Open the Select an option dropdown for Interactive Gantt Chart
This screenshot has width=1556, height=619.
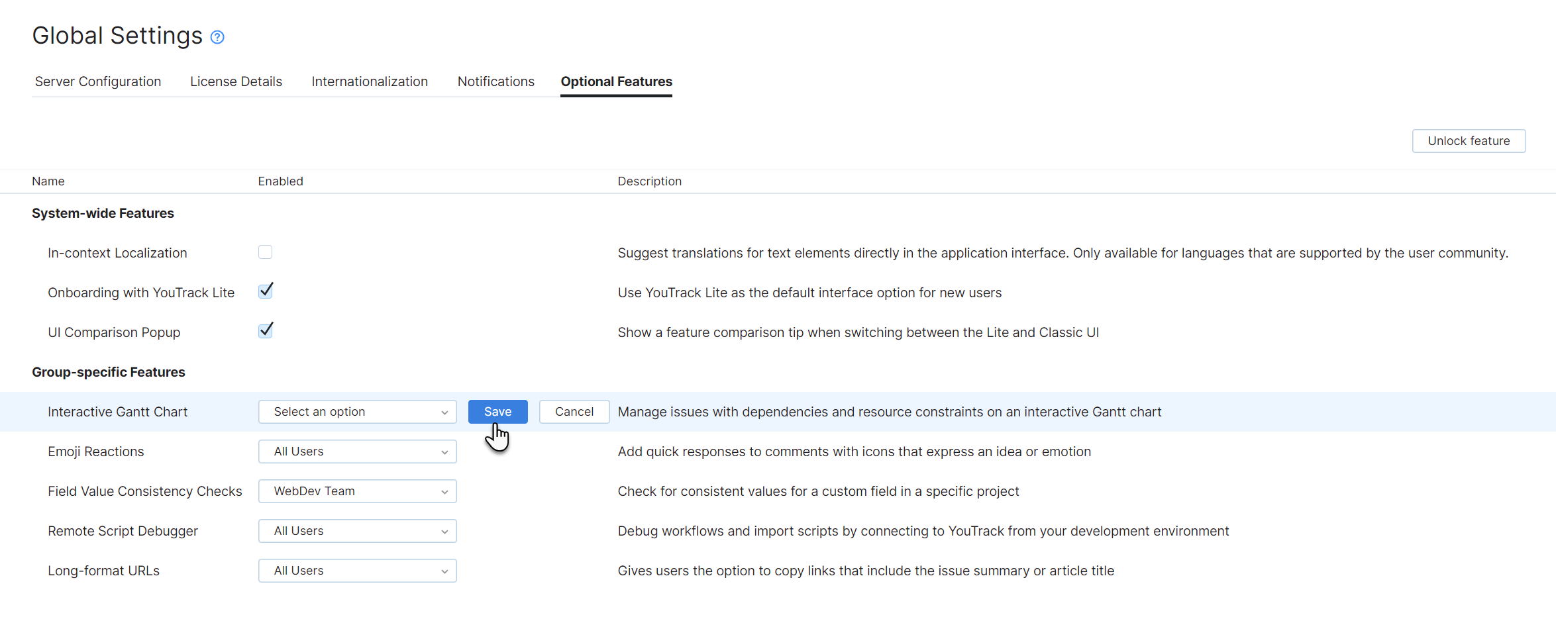pos(357,411)
